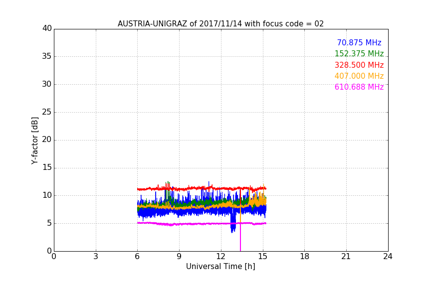Select the 328.500 MHz legend label
This screenshot has width=431, height=287.
(x=359, y=65)
